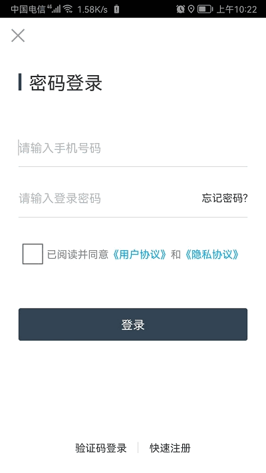
Task: Go to 快速注册
Action: [x=170, y=448]
